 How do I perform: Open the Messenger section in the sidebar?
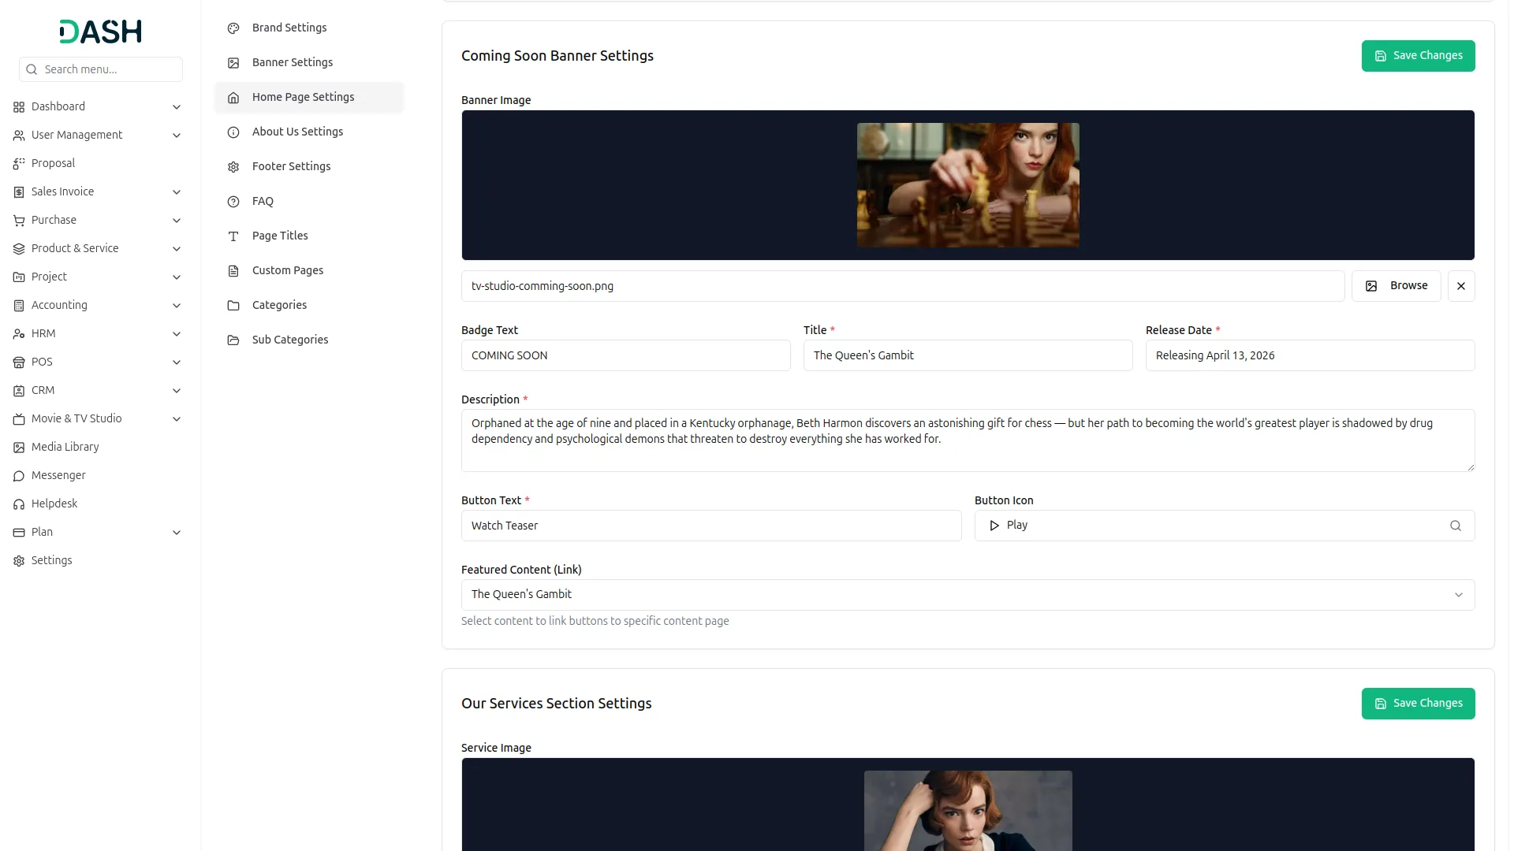(58, 475)
